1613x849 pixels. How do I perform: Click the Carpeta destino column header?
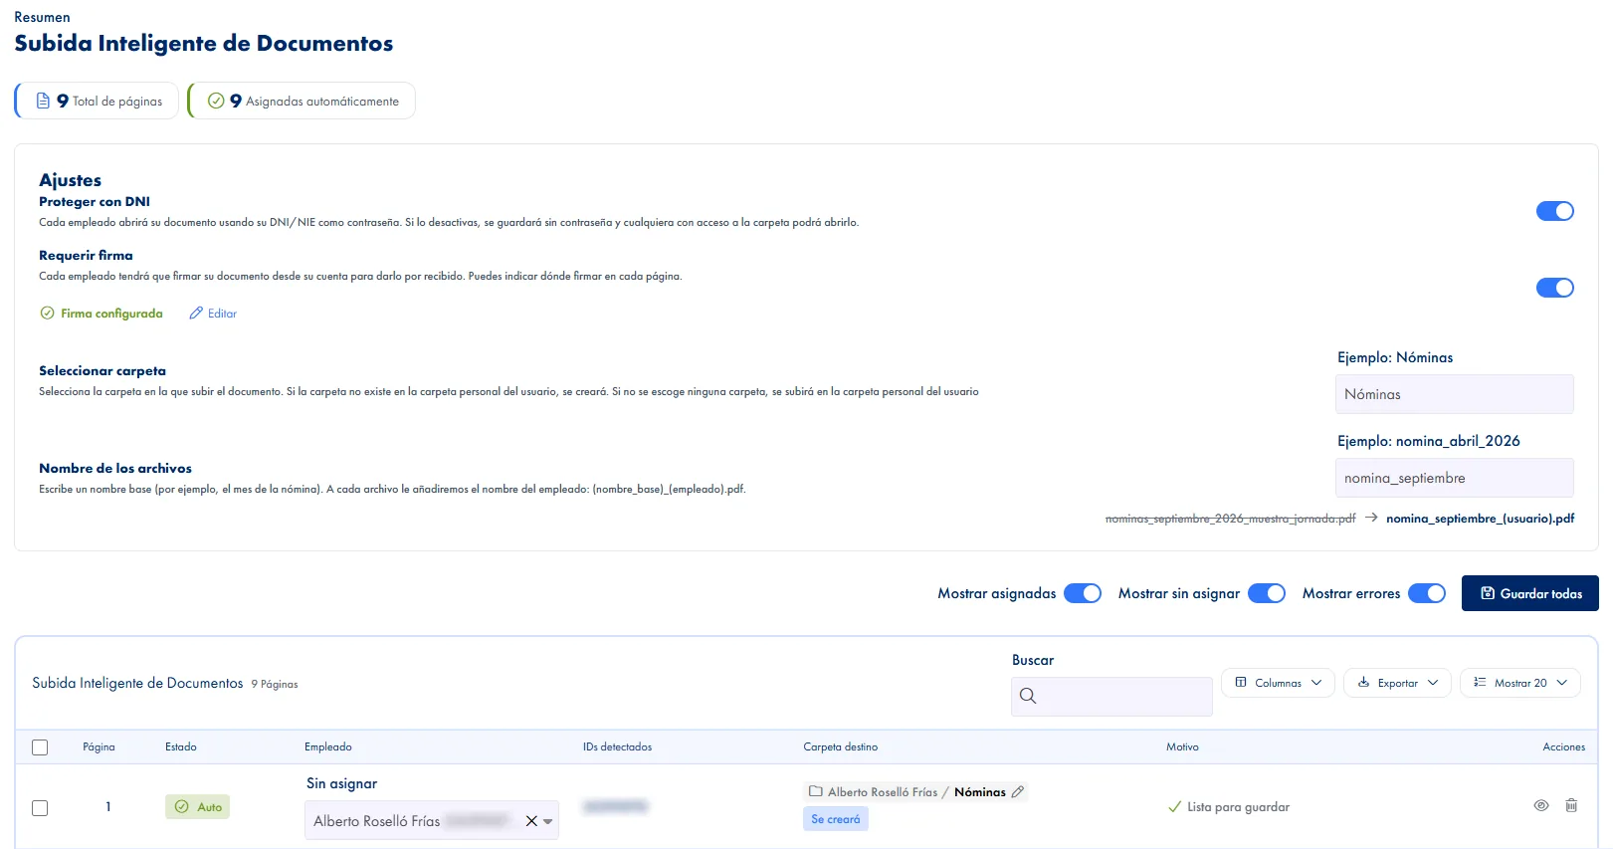point(841,747)
